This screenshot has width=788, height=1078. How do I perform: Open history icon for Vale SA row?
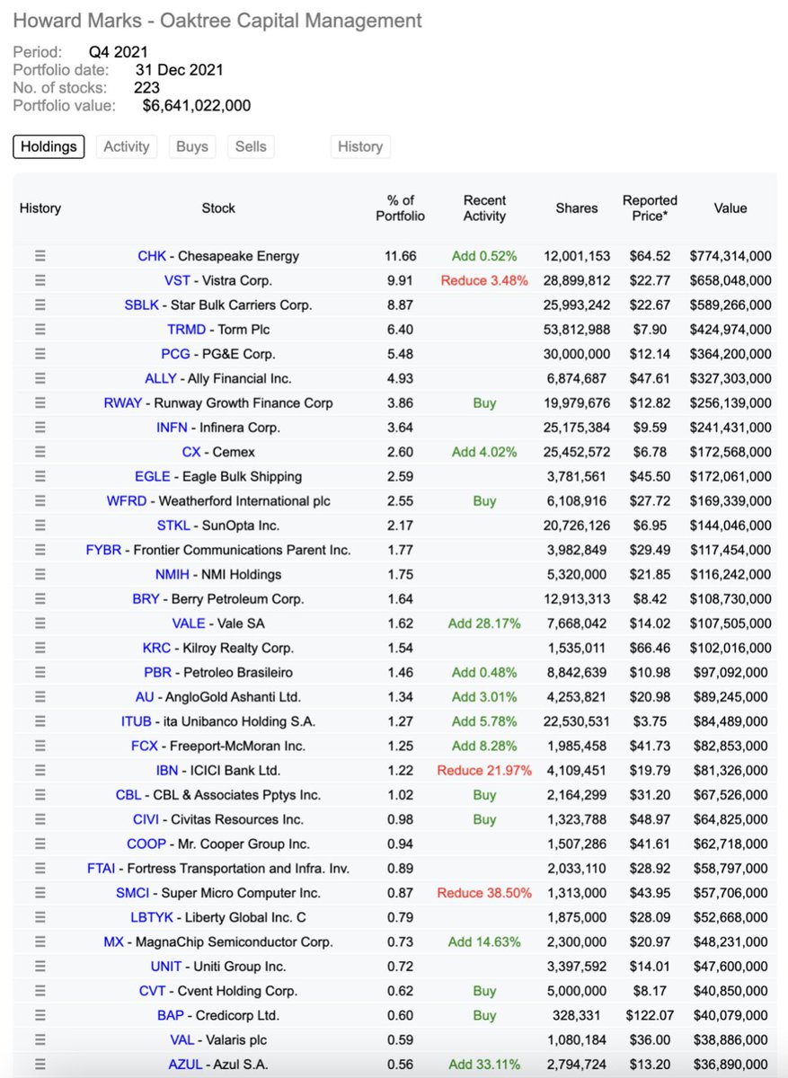pos(40,623)
